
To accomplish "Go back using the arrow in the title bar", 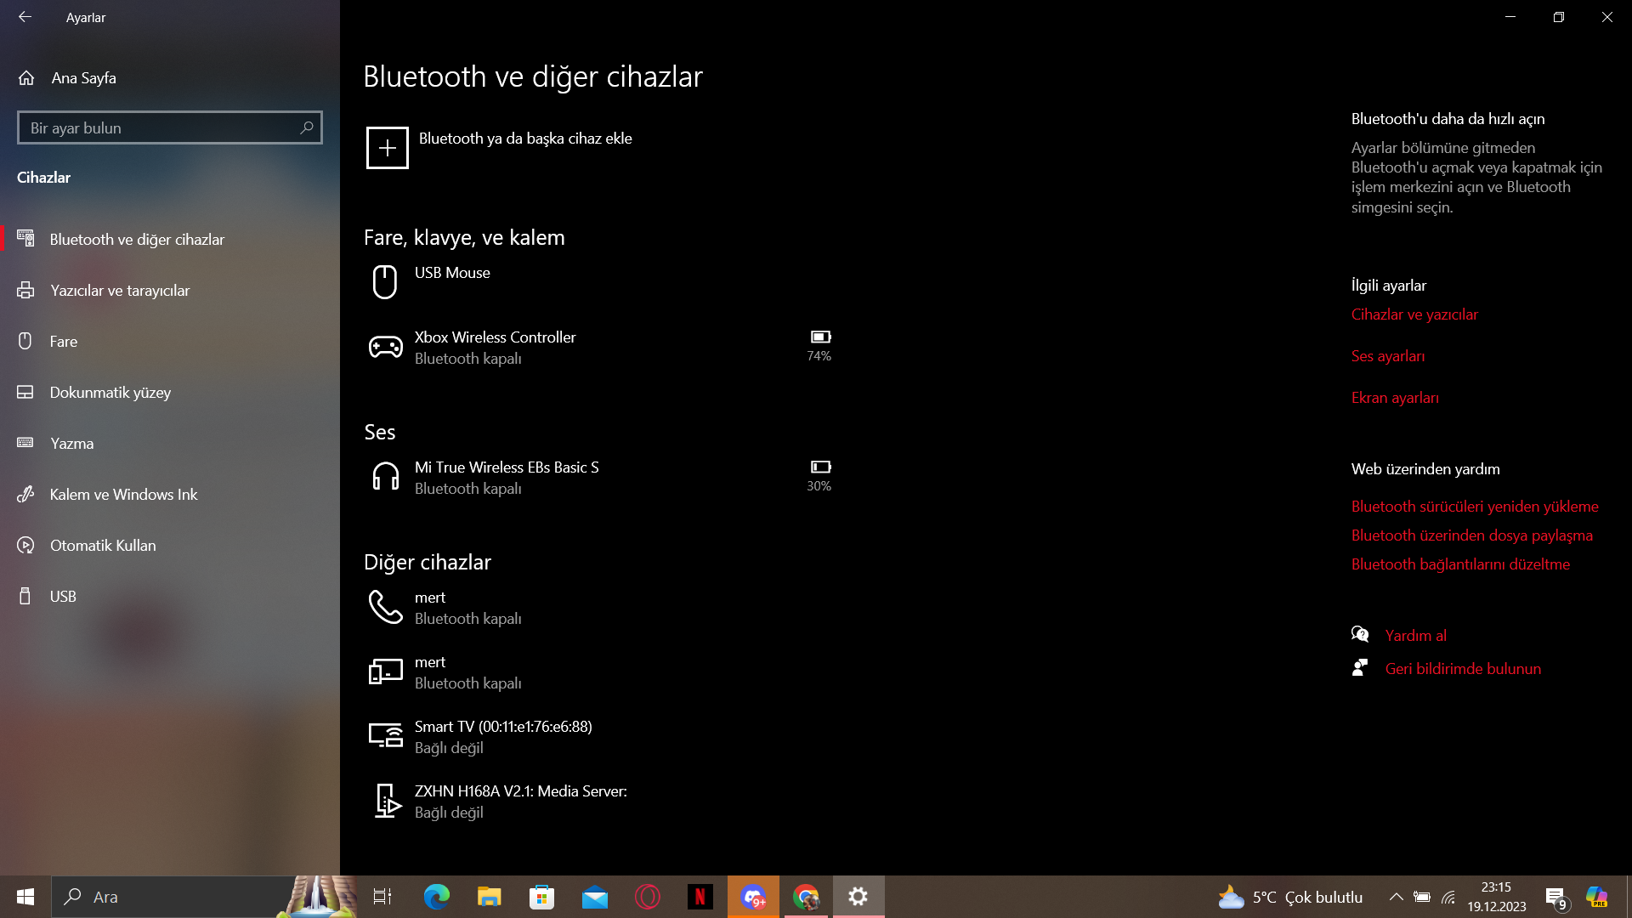I will (25, 17).
